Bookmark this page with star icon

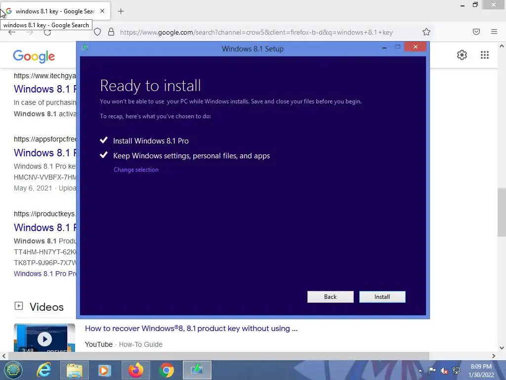426,32
